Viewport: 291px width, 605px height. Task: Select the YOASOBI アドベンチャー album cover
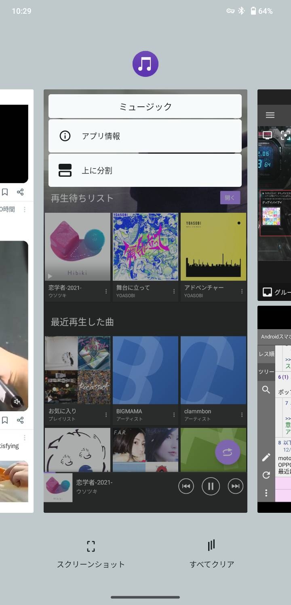tap(213, 247)
